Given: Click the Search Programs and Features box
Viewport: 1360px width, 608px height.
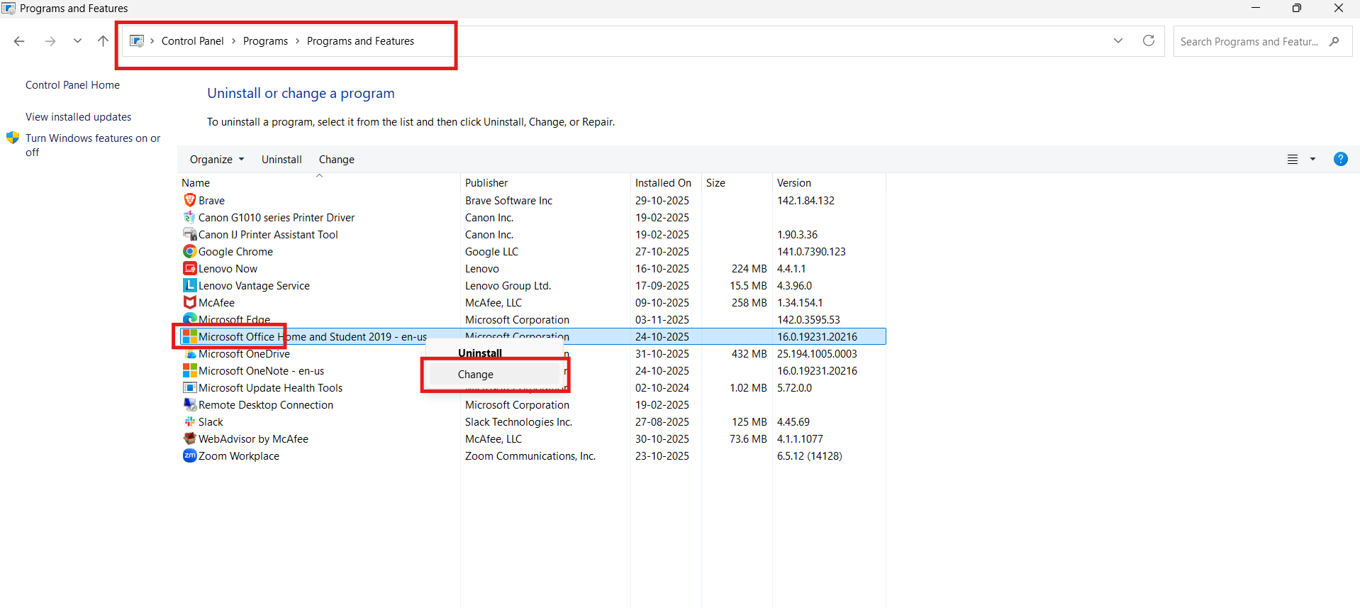Looking at the screenshot, I should [1249, 42].
